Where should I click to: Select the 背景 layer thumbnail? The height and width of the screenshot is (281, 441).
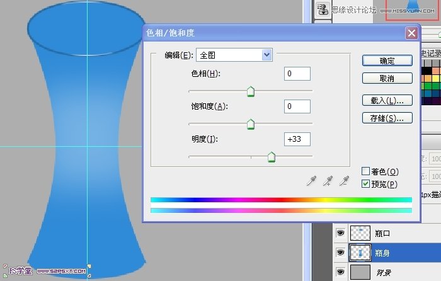click(360, 272)
